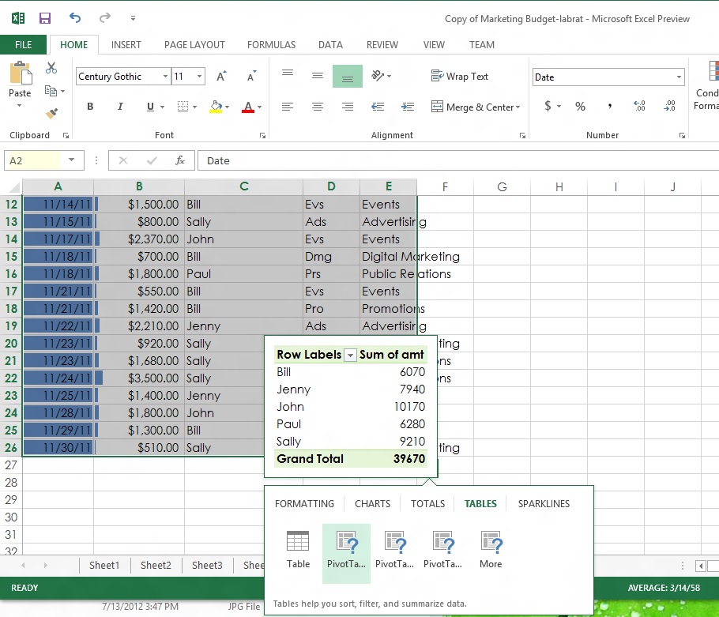
Task: Switch to the INSERT ribbon tab
Action: [126, 45]
